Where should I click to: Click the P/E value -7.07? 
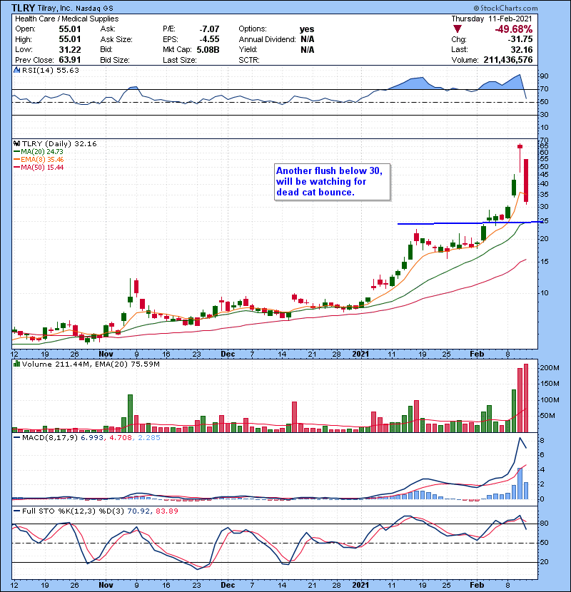point(209,29)
